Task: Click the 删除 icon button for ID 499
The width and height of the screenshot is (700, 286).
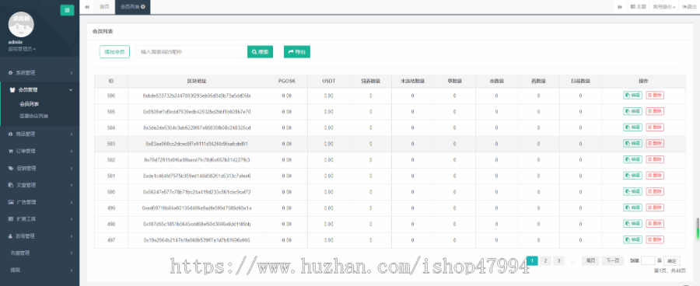Action: point(655,208)
